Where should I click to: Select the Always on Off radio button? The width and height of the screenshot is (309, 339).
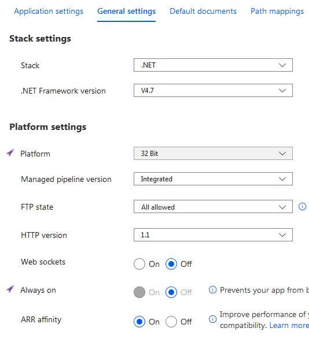click(x=171, y=292)
